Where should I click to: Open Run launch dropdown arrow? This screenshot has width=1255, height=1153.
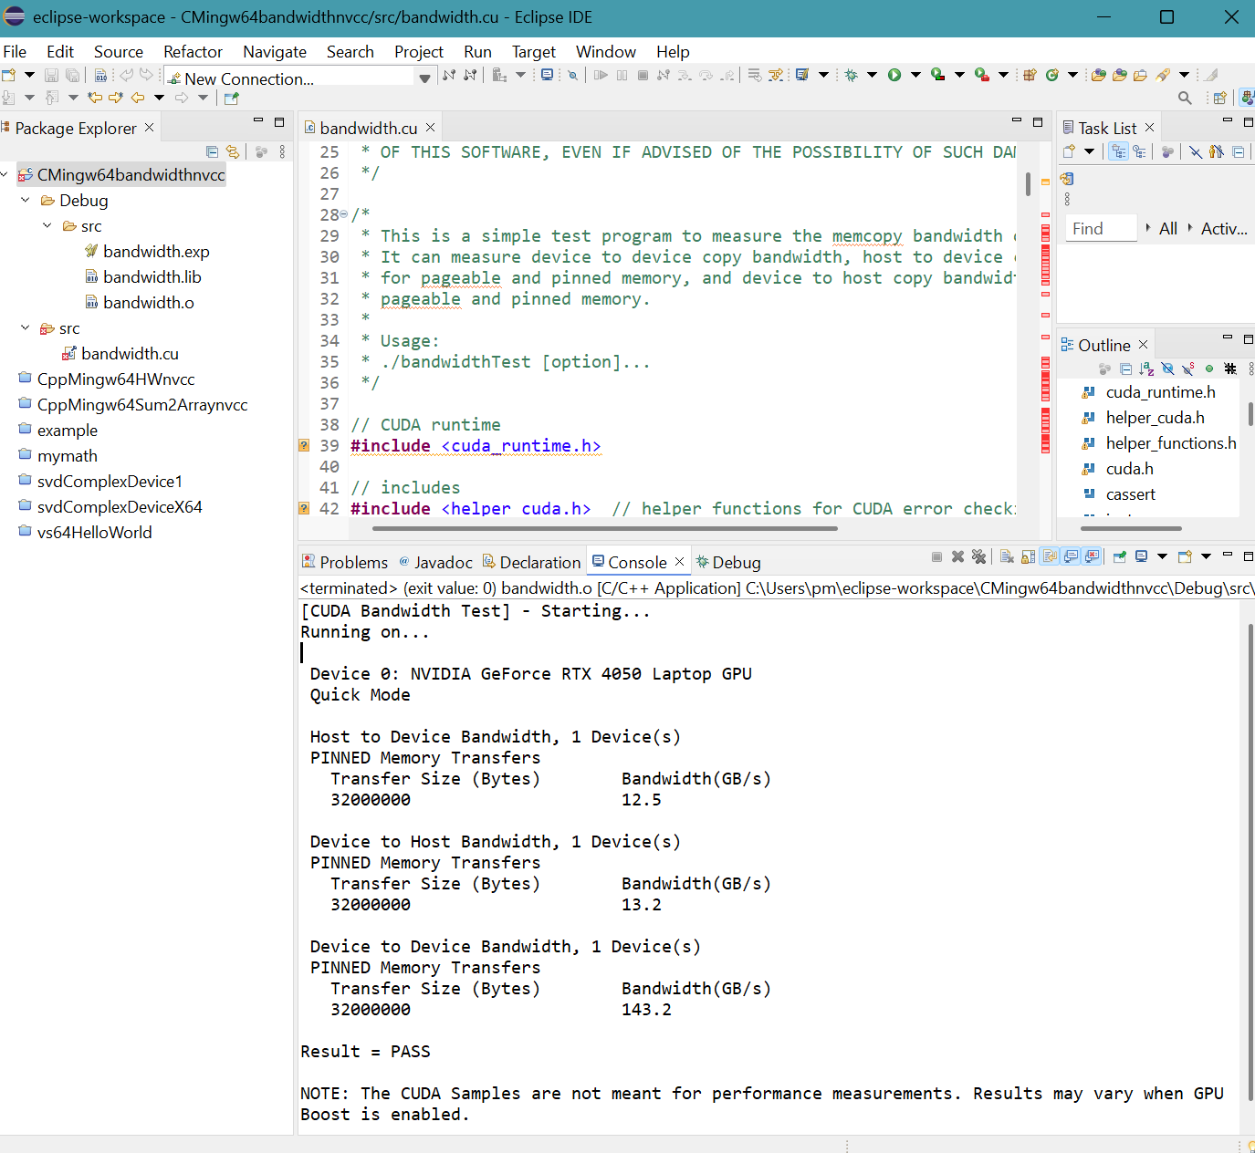(915, 75)
